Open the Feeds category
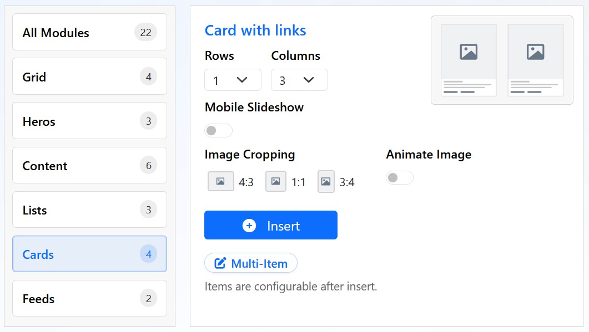Image resolution: width=589 pixels, height=332 pixels. point(89,298)
